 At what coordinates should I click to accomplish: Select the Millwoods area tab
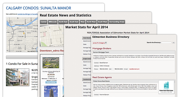click(53, 22)
